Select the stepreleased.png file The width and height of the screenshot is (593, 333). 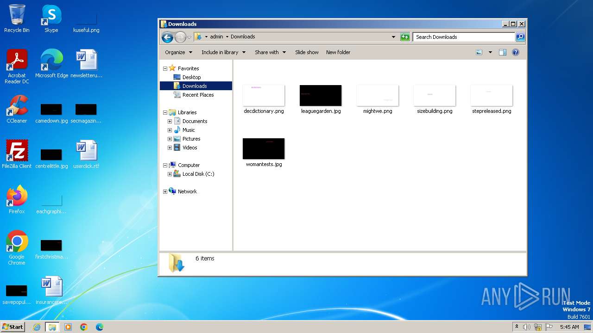(492, 99)
